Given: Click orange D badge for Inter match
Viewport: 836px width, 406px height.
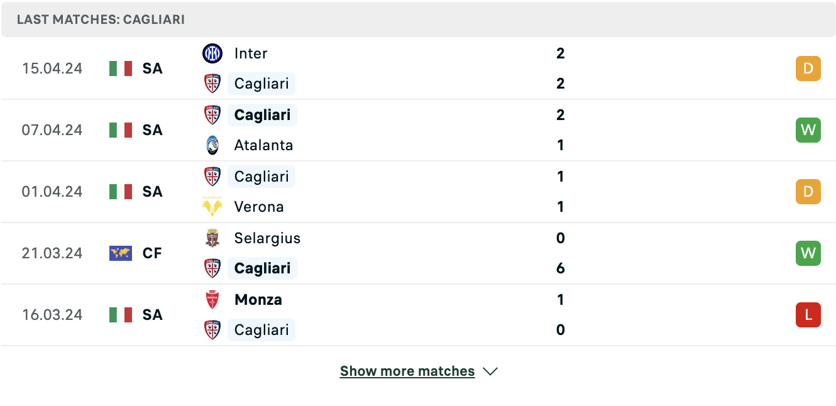Looking at the screenshot, I should point(808,69).
